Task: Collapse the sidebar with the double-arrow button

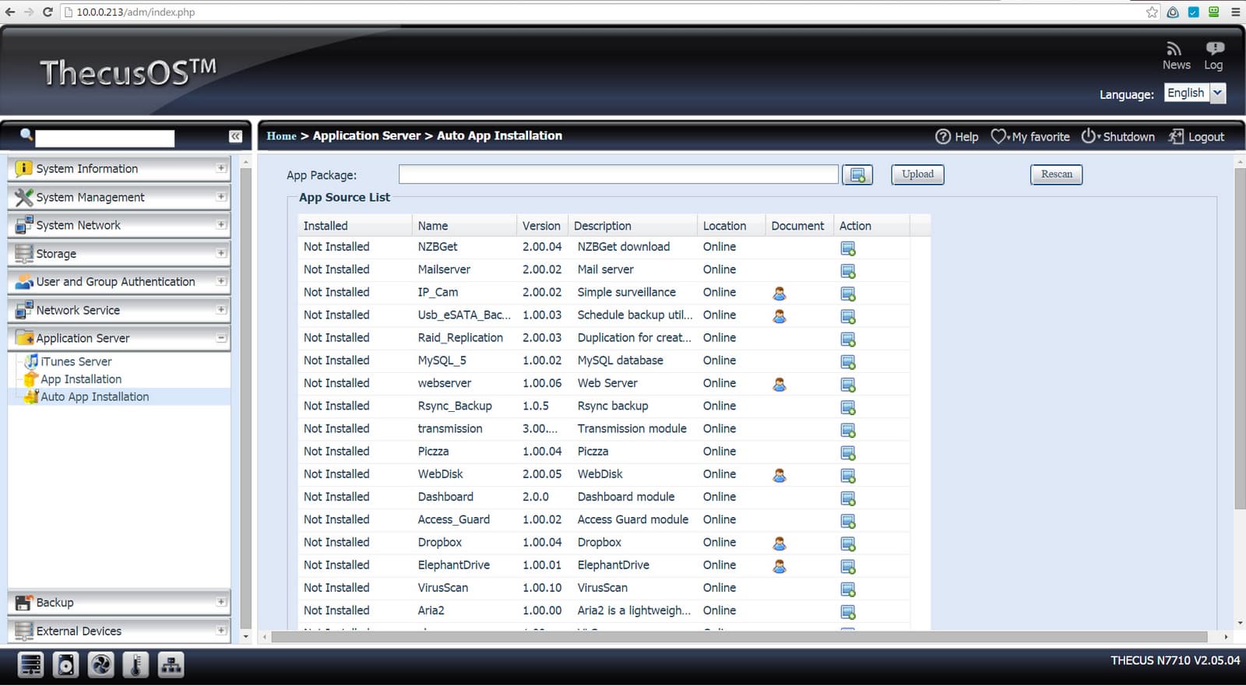Action: tap(235, 136)
